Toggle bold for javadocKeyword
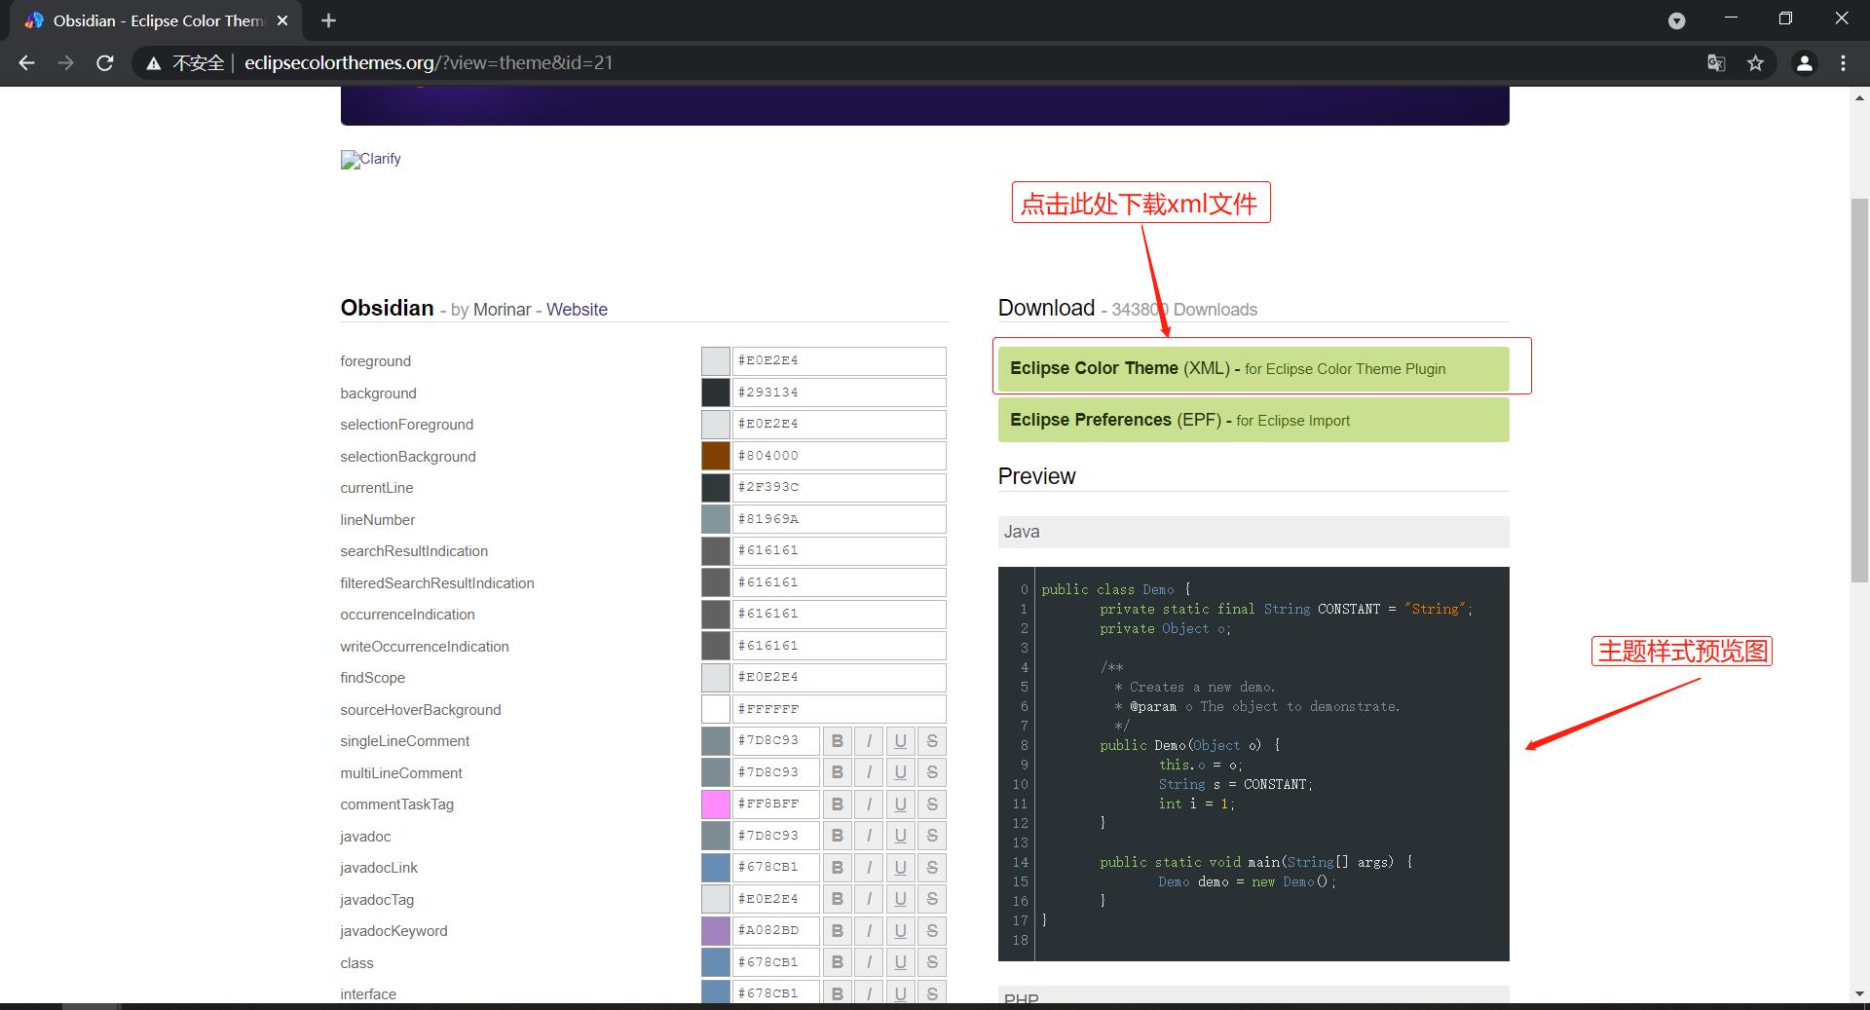 [837, 931]
